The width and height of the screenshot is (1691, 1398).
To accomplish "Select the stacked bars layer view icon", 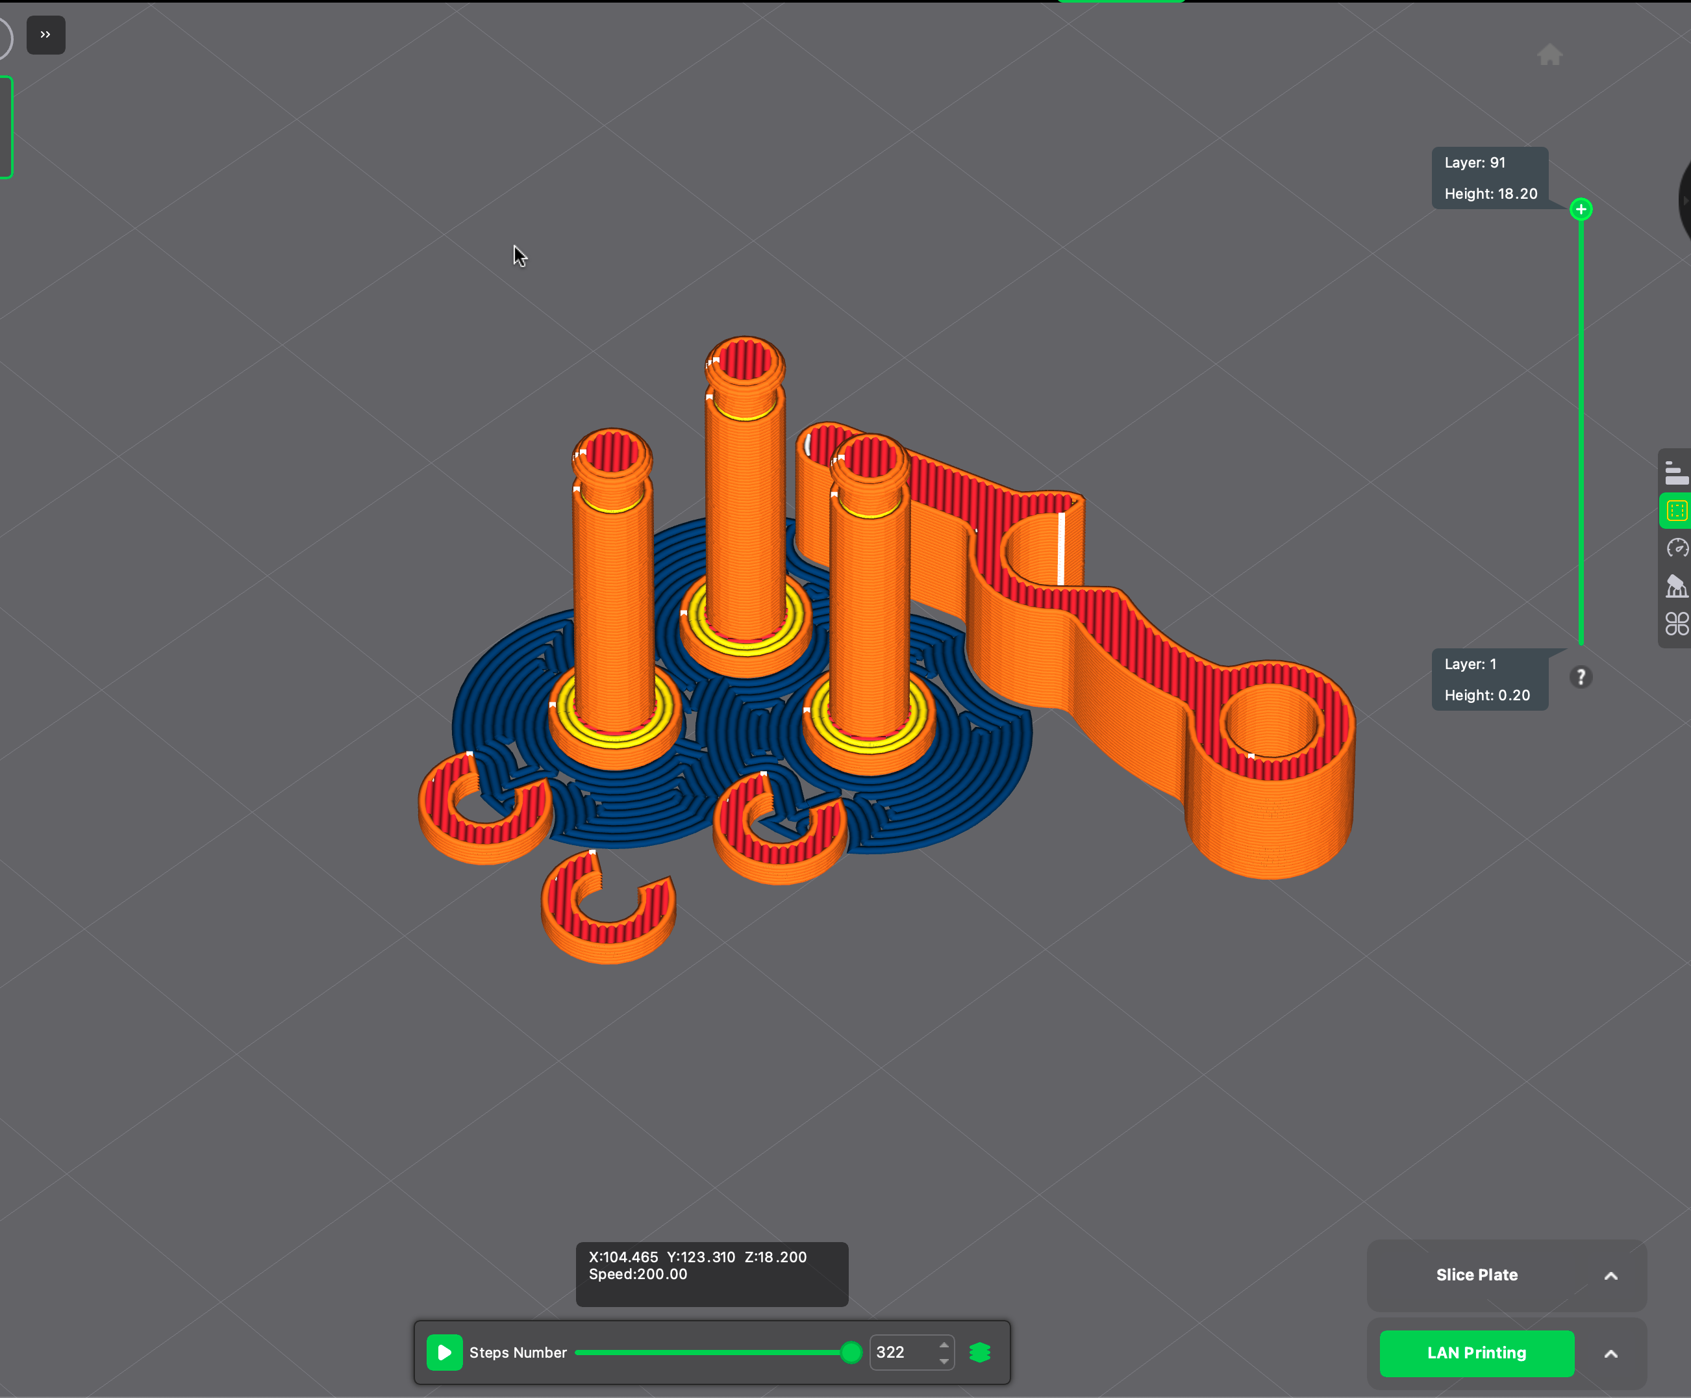I will pos(1677,473).
